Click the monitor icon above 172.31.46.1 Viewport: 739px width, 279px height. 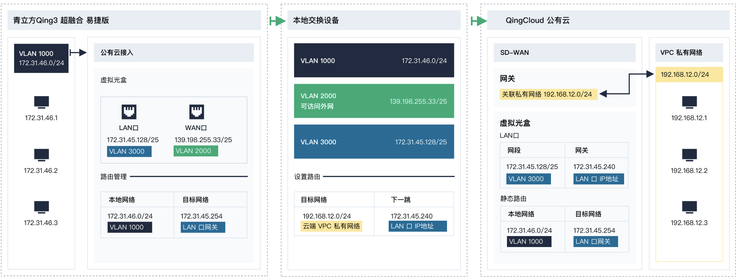point(41,102)
